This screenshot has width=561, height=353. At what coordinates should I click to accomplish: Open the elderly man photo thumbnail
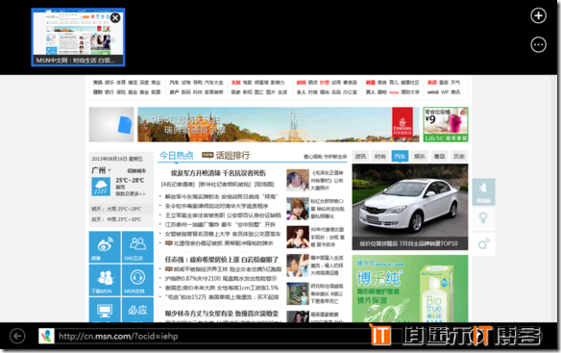pos(298,180)
